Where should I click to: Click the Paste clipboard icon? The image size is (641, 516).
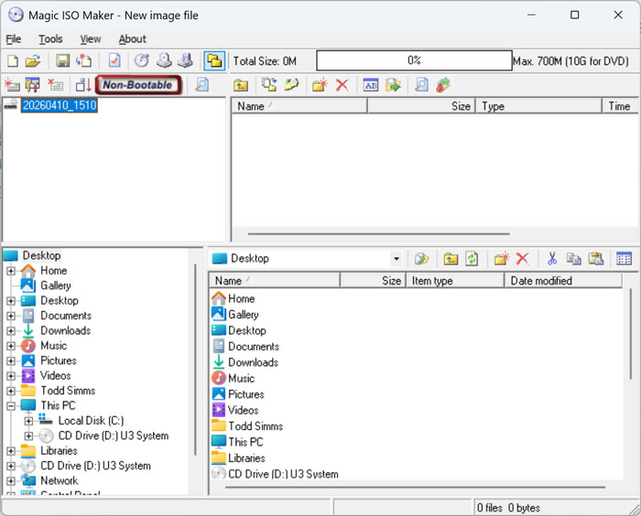click(x=595, y=259)
